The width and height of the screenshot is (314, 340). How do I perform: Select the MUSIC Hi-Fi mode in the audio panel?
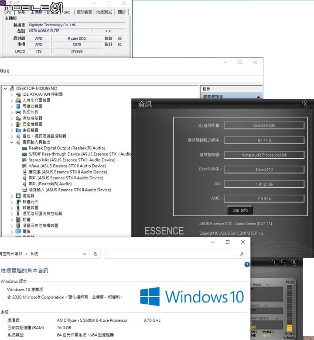click(268, 333)
